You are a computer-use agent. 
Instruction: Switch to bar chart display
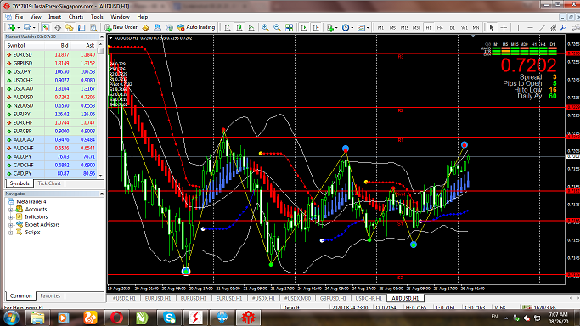pyautogui.click(x=228, y=28)
